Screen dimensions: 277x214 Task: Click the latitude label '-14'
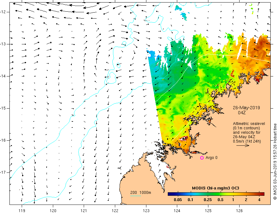coord(3,76)
